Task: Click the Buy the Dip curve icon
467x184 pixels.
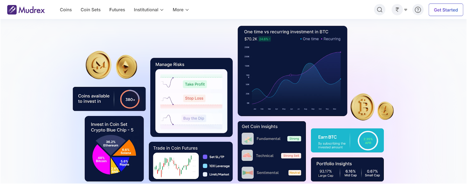Action: tap(168, 120)
